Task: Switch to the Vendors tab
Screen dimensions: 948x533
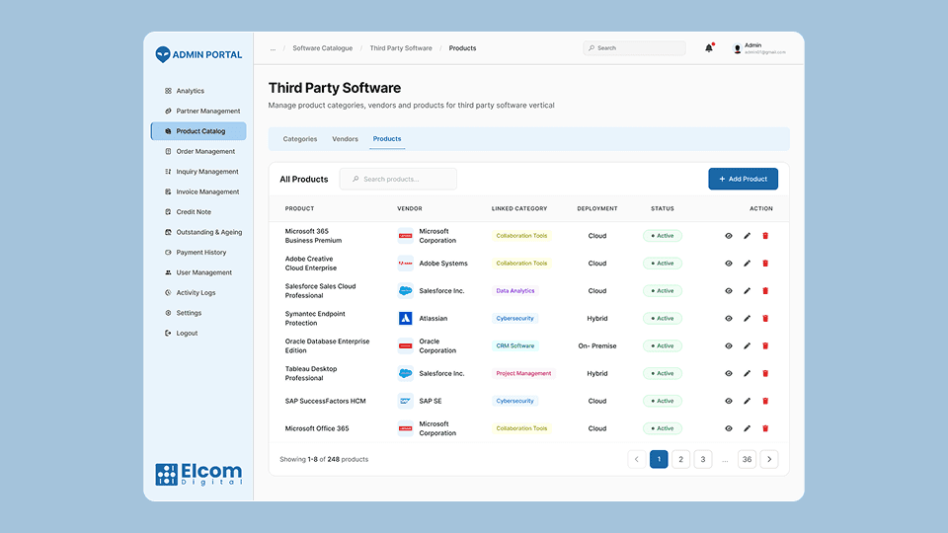Action: click(345, 139)
